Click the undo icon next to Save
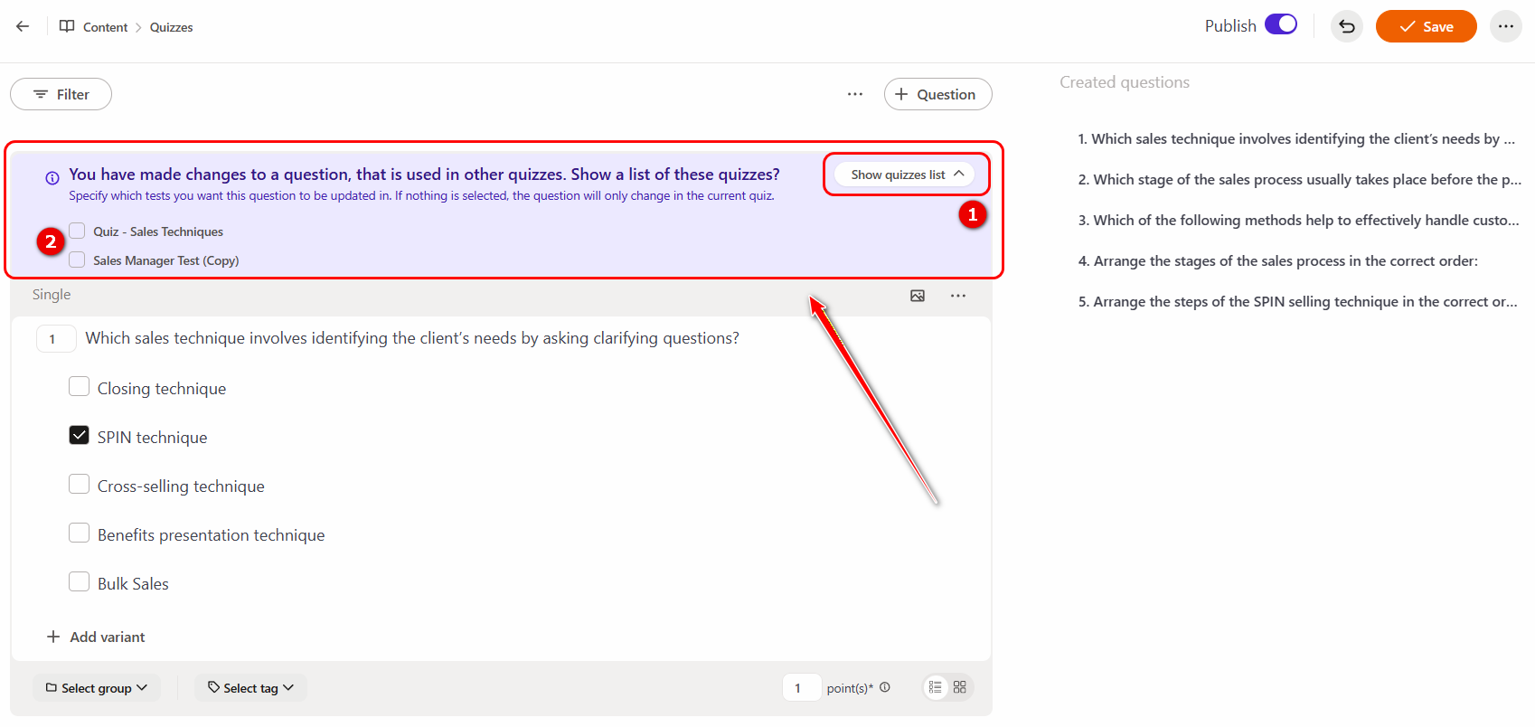1535x727 pixels. click(1346, 27)
